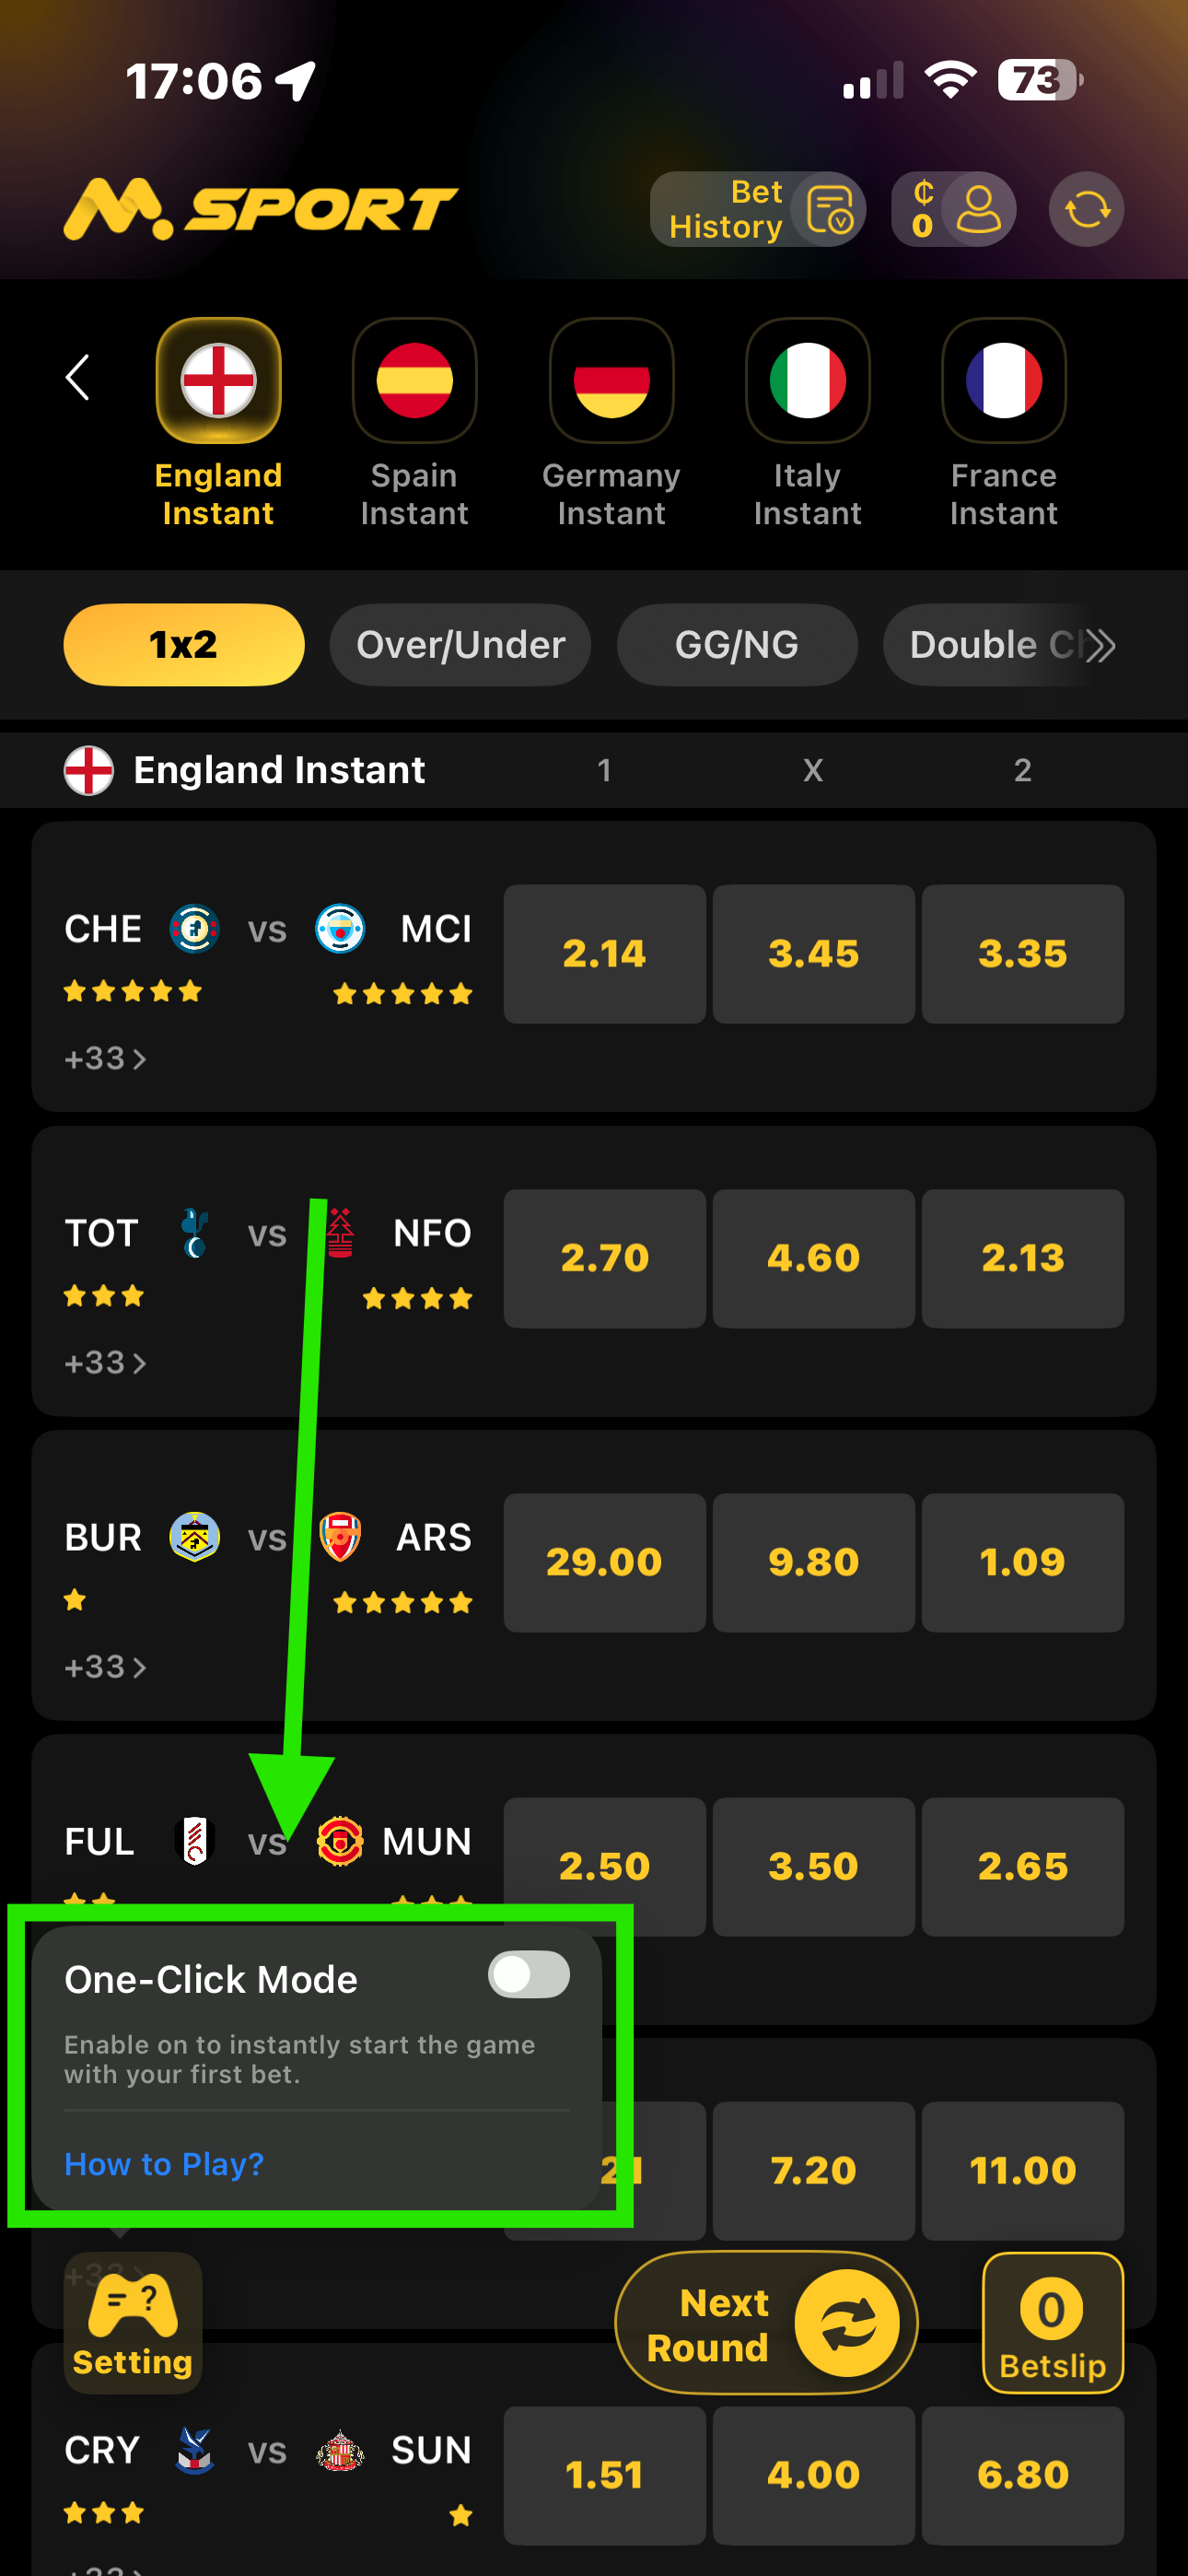This screenshot has width=1188, height=2576.
Task: Switch to the Over/Under market tab
Action: pyautogui.click(x=460, y=645)
